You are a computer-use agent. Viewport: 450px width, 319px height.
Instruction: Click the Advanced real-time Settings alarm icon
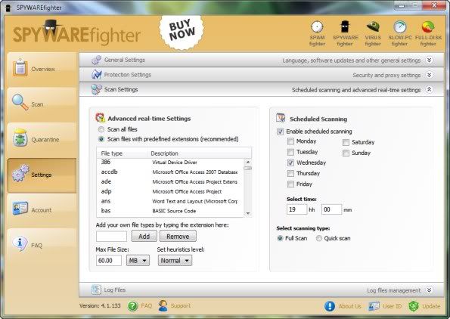100,118
